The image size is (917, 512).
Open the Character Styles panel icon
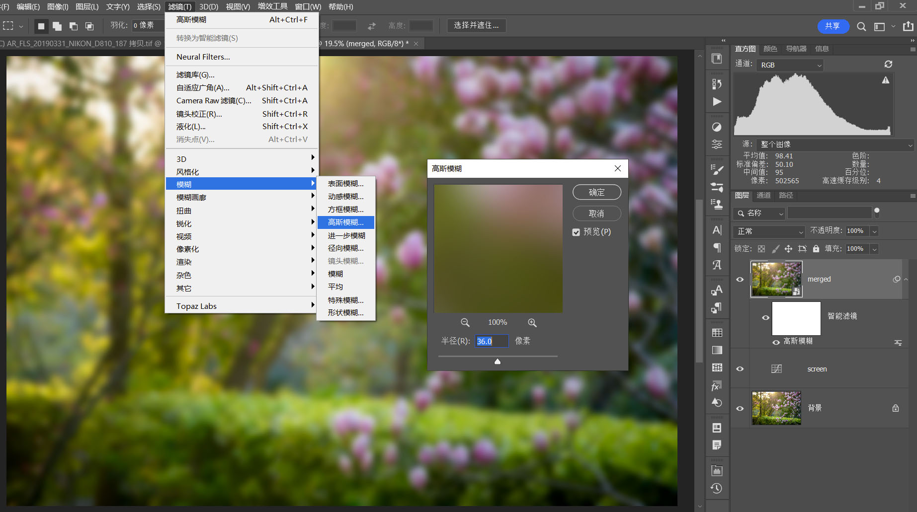click(x=717, y=291)
